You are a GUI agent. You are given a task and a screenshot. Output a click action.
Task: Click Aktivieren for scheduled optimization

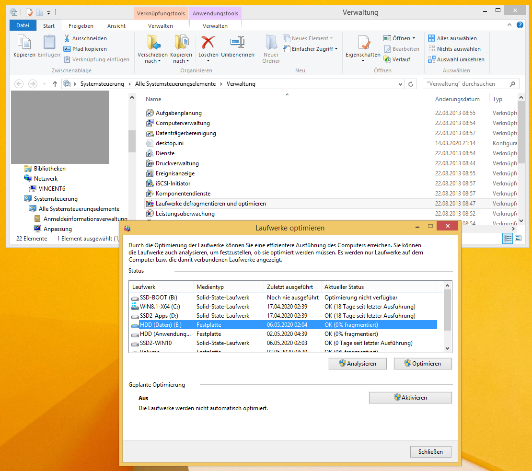[410, 397]
